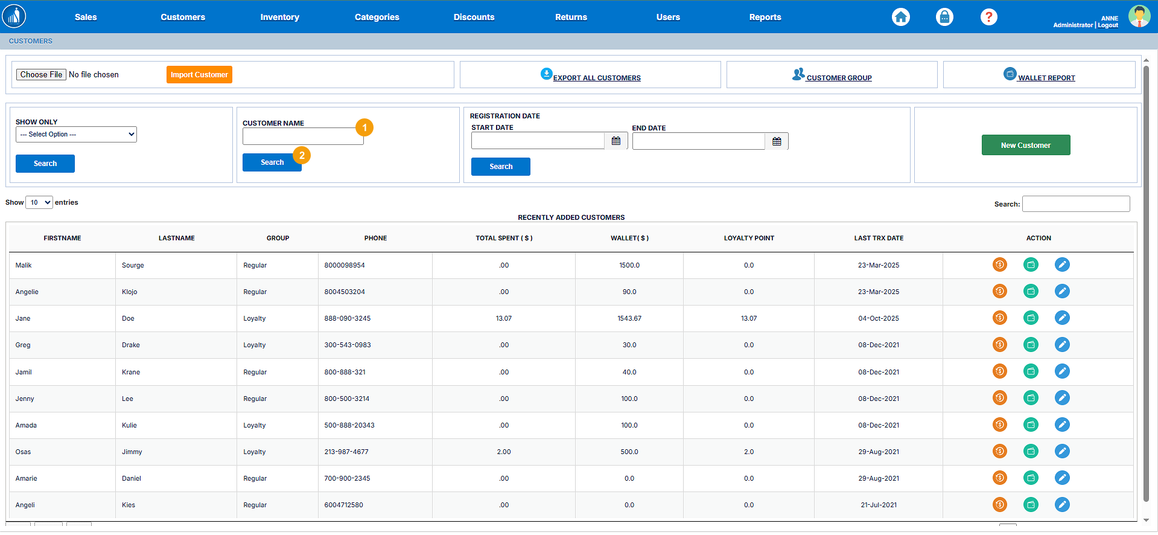Open the Discounts menu

(474, 17)
